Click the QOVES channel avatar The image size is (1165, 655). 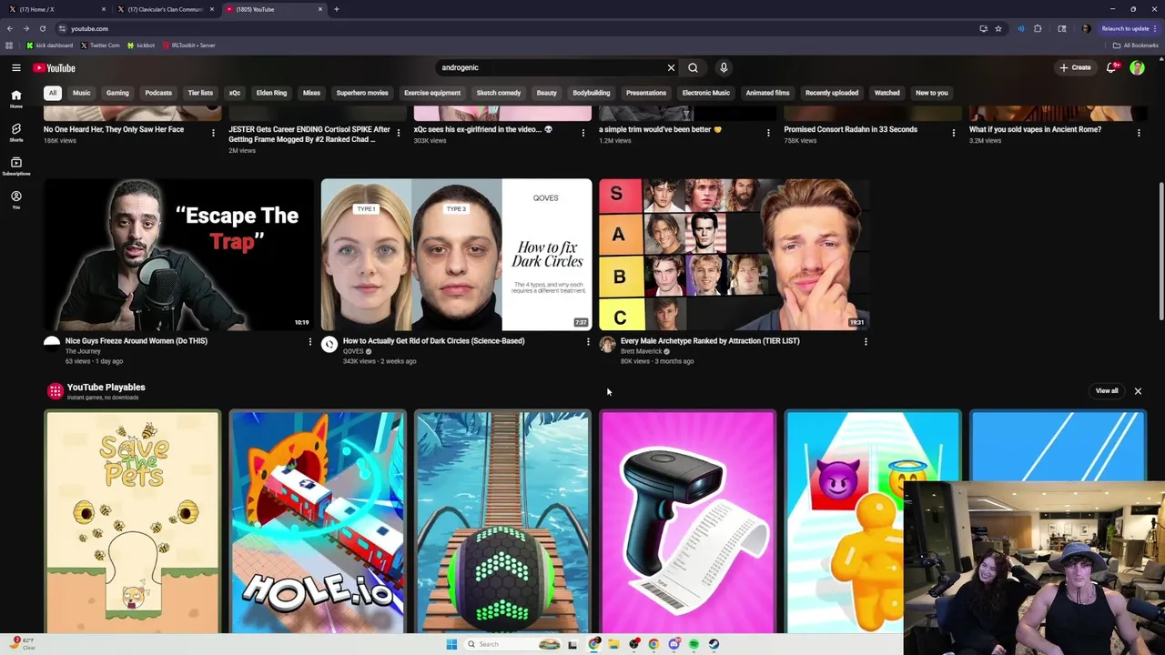tap(329, 345)
